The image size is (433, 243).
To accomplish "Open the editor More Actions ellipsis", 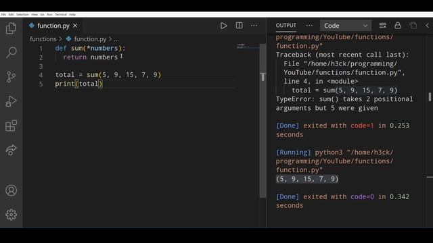I will click(x=254, y=26).
